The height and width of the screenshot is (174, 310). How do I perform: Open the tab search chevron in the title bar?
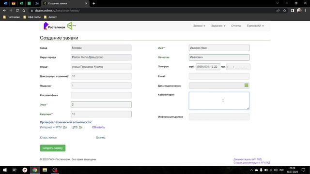tap(278, 3)
